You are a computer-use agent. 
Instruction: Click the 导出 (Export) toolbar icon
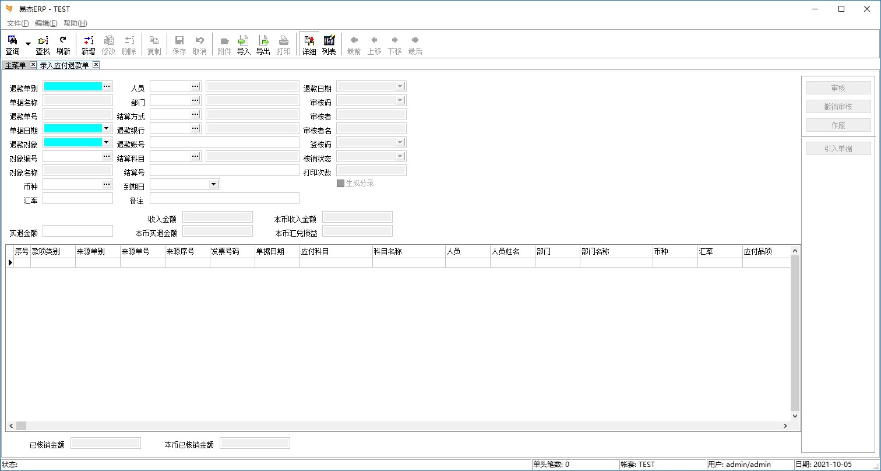263,44
